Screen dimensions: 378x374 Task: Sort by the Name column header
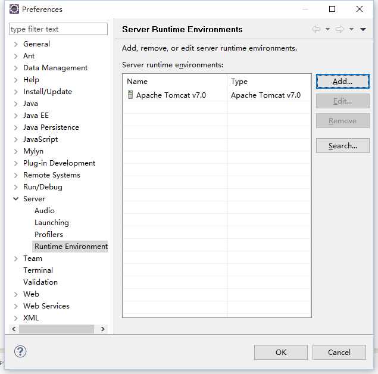[175, 82]
